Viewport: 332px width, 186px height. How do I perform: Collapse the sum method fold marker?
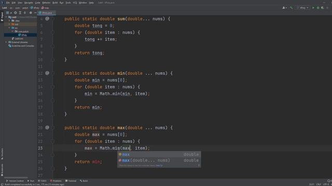tap(53, 19)
